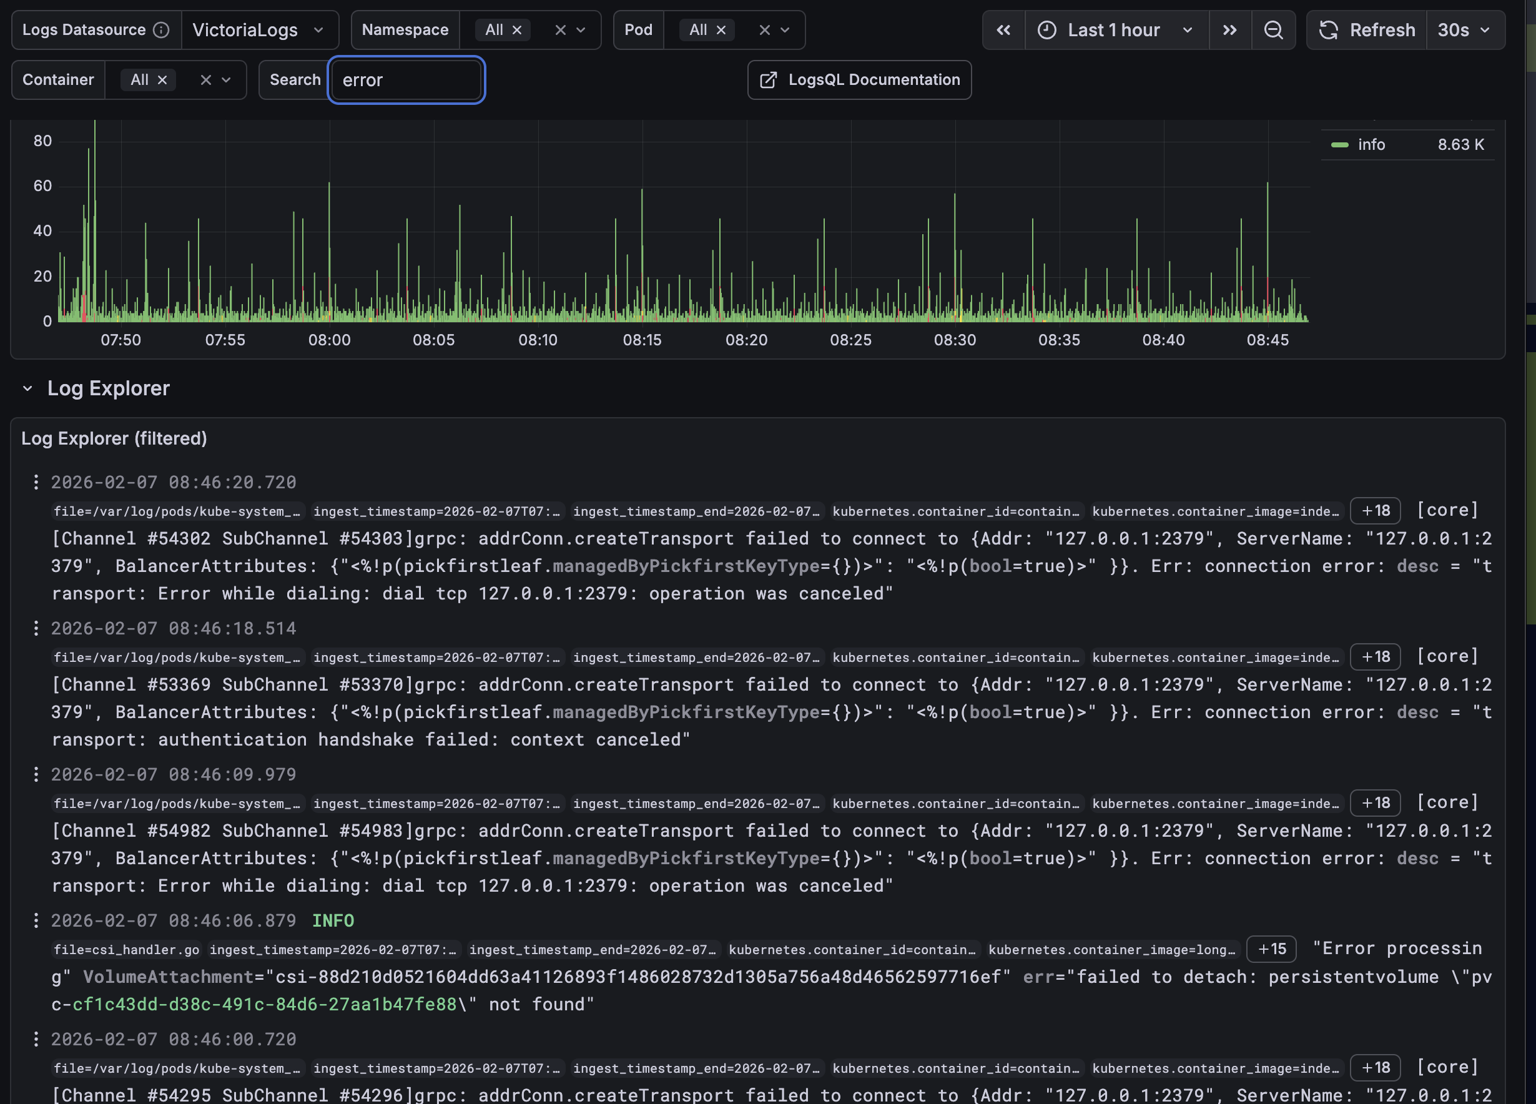Shift time range back with double-left arrows

[x=1003, y=30]
